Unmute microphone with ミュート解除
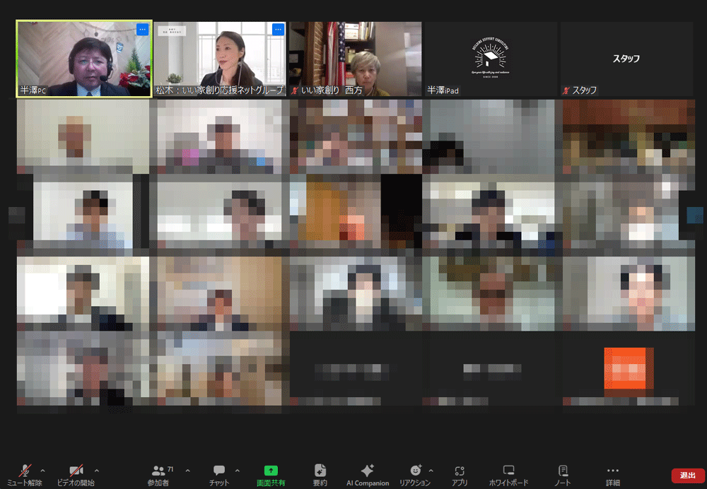The height and width of the screenshot is (489, 707). (x=25, y=474)
